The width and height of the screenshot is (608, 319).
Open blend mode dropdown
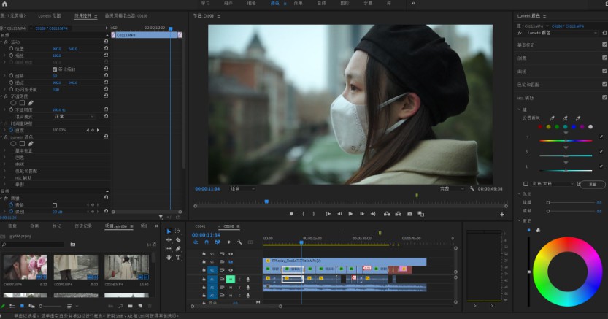pos(74,116)
